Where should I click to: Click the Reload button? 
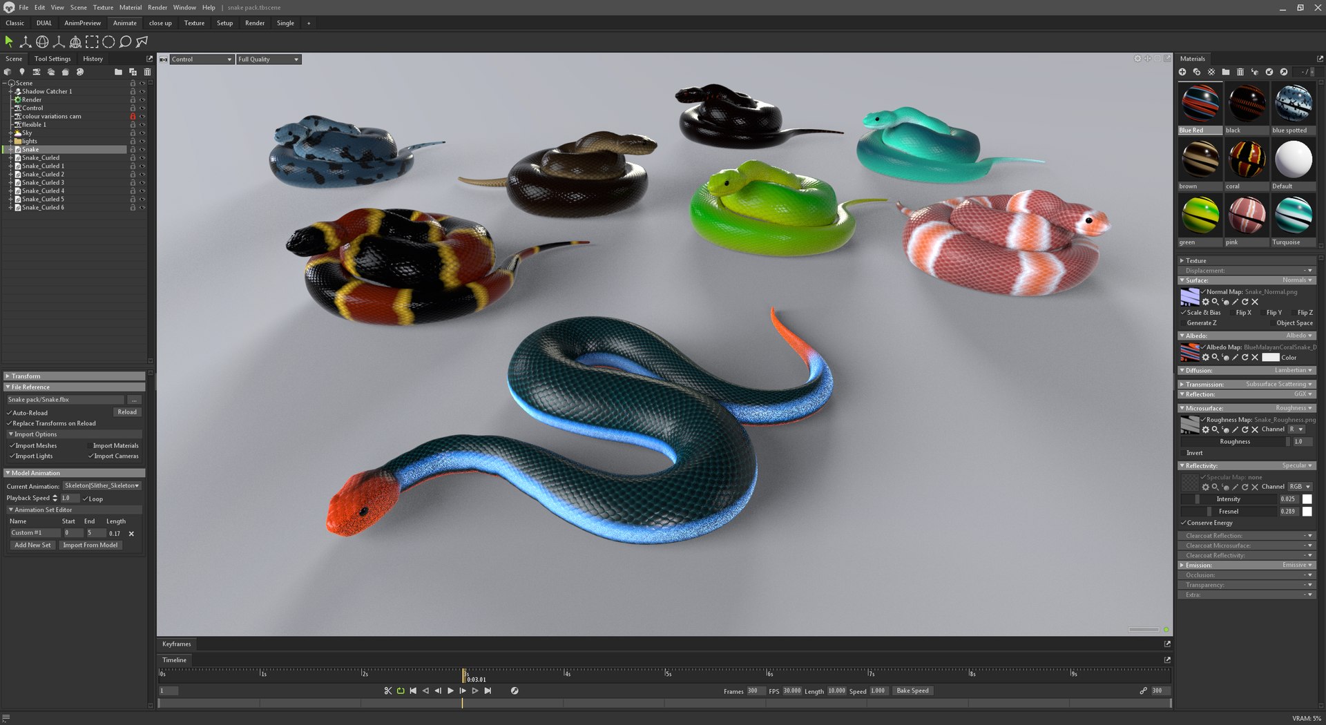(x=127, y=412)
